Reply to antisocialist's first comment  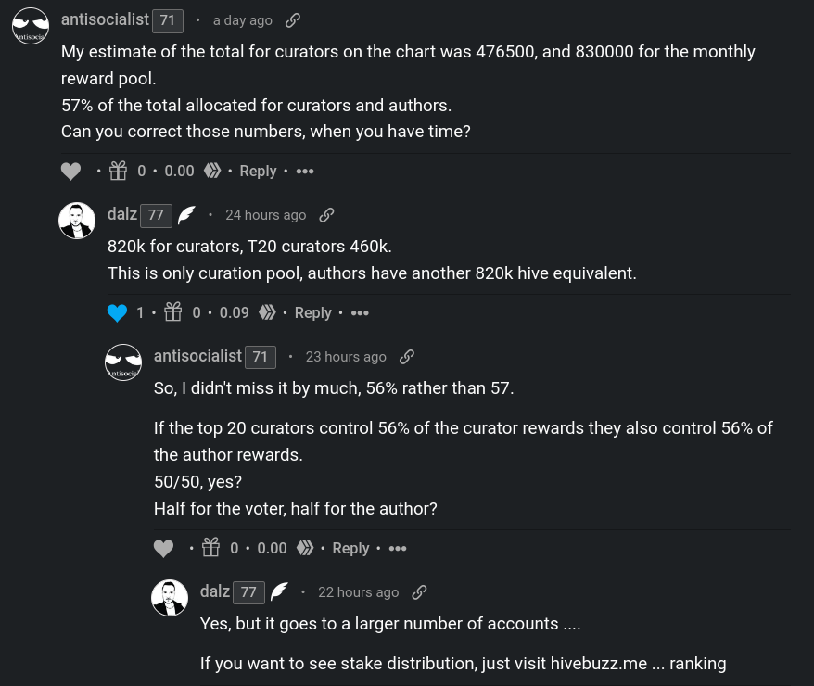(x=258, y=171)
